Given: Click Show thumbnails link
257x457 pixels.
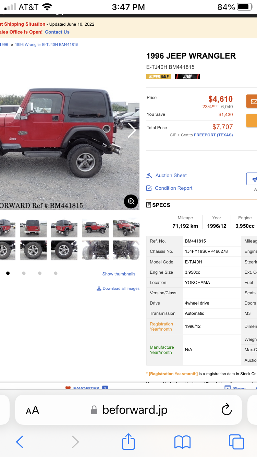Looking at the screenshot, I should pyautogui.click(x=119, y=274).
